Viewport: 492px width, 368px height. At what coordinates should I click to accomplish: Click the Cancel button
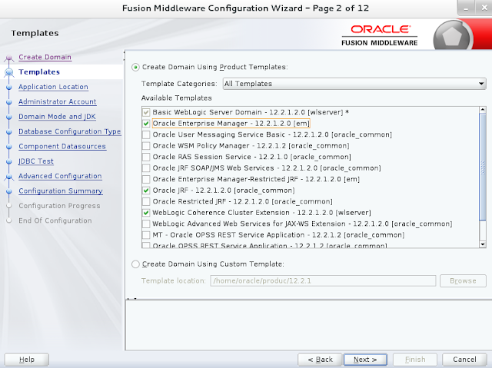(464, 360)
